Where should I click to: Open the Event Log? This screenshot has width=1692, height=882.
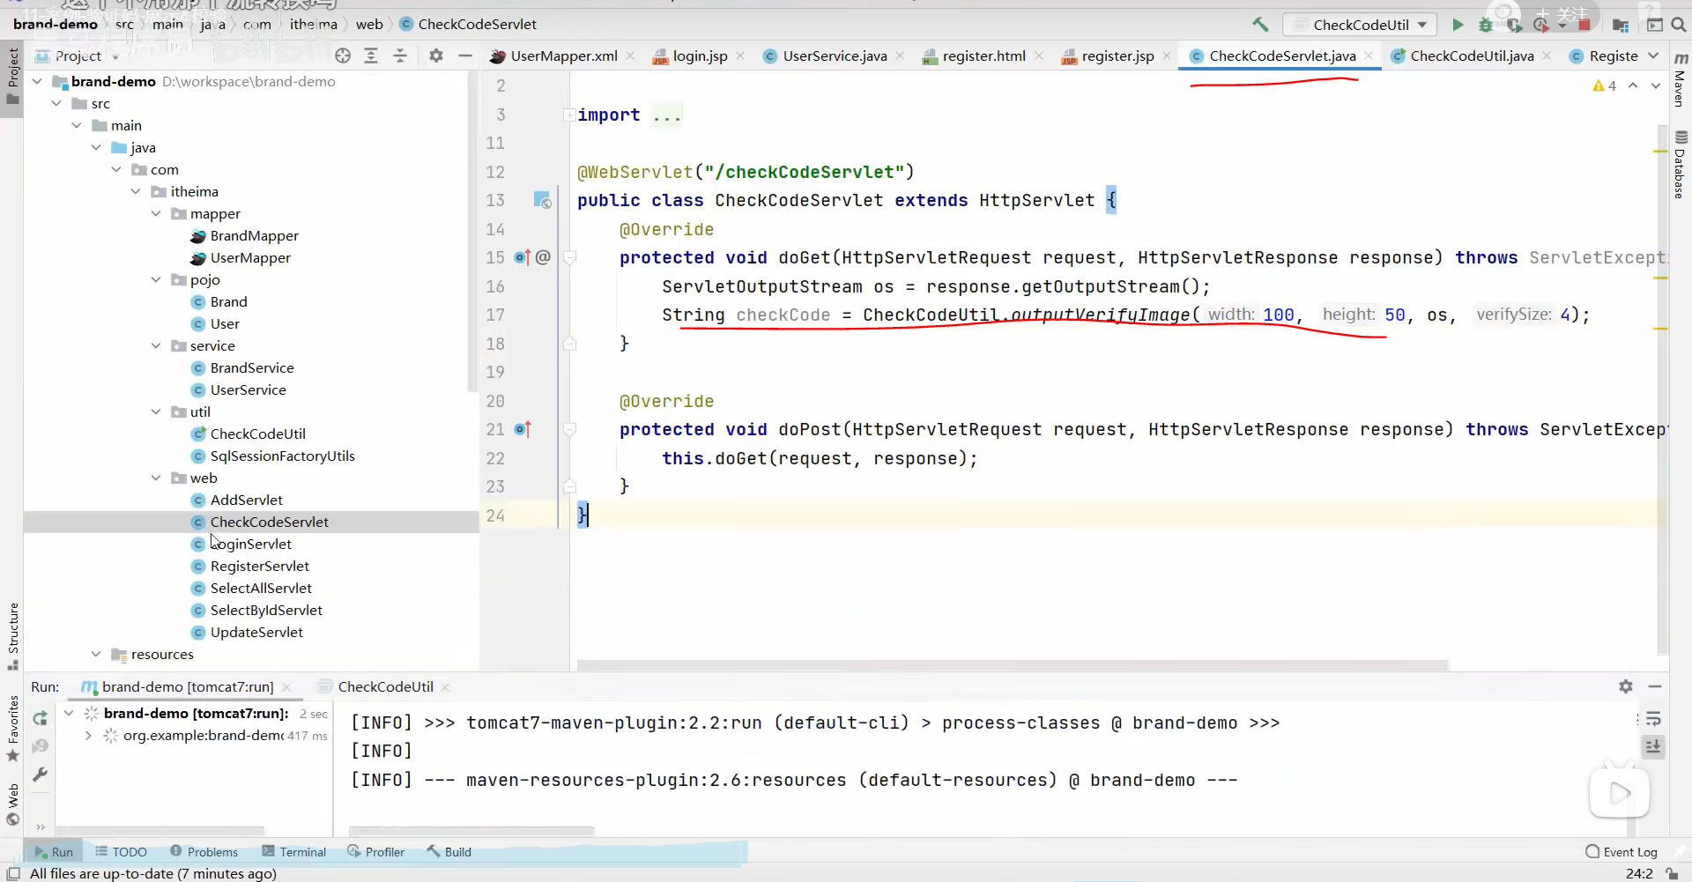1621,852
